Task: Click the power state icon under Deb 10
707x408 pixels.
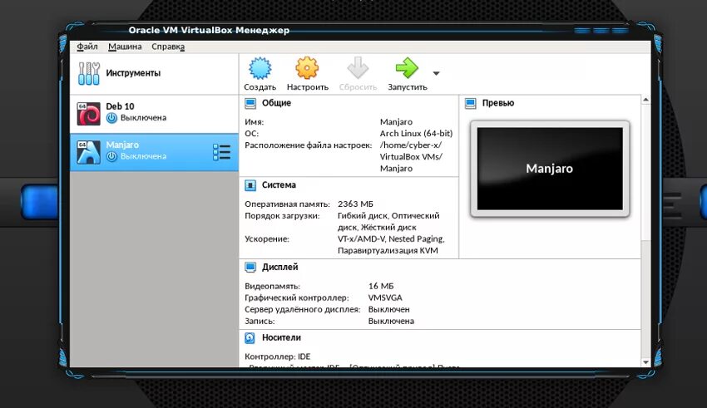Action: tap(111, 118)
